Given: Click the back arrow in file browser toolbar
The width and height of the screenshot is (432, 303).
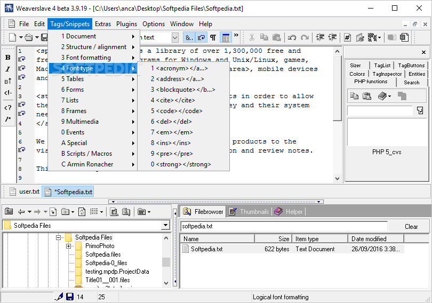Looking at the screenshot, I should click(x=21, y=212).
